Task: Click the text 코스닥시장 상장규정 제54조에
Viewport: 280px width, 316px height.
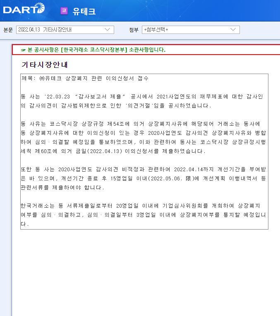Action: pyautogui.click(x=89, y=124)
